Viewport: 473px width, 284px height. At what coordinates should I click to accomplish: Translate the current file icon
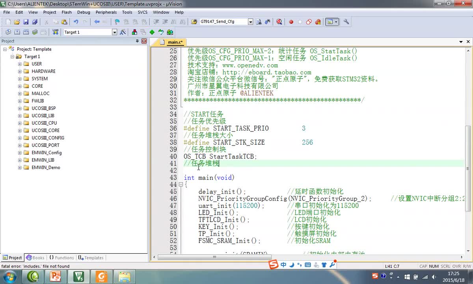[8, 32]
